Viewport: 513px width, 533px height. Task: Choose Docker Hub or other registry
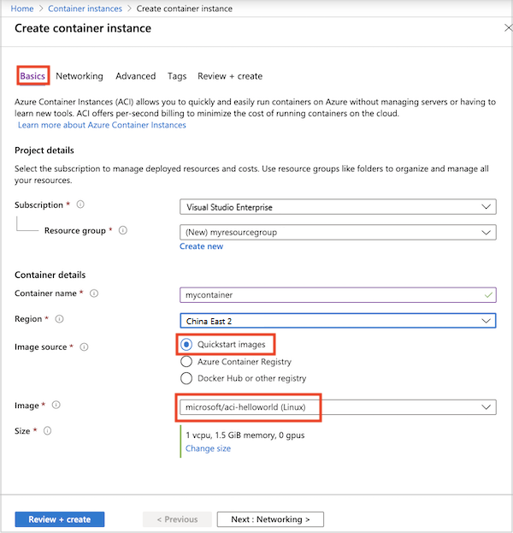point(186,378)
